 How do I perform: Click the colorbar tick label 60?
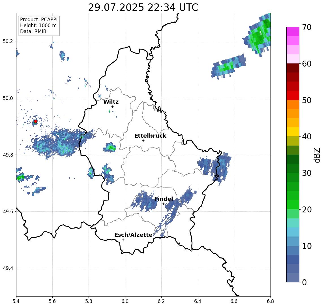coord(307,64)
